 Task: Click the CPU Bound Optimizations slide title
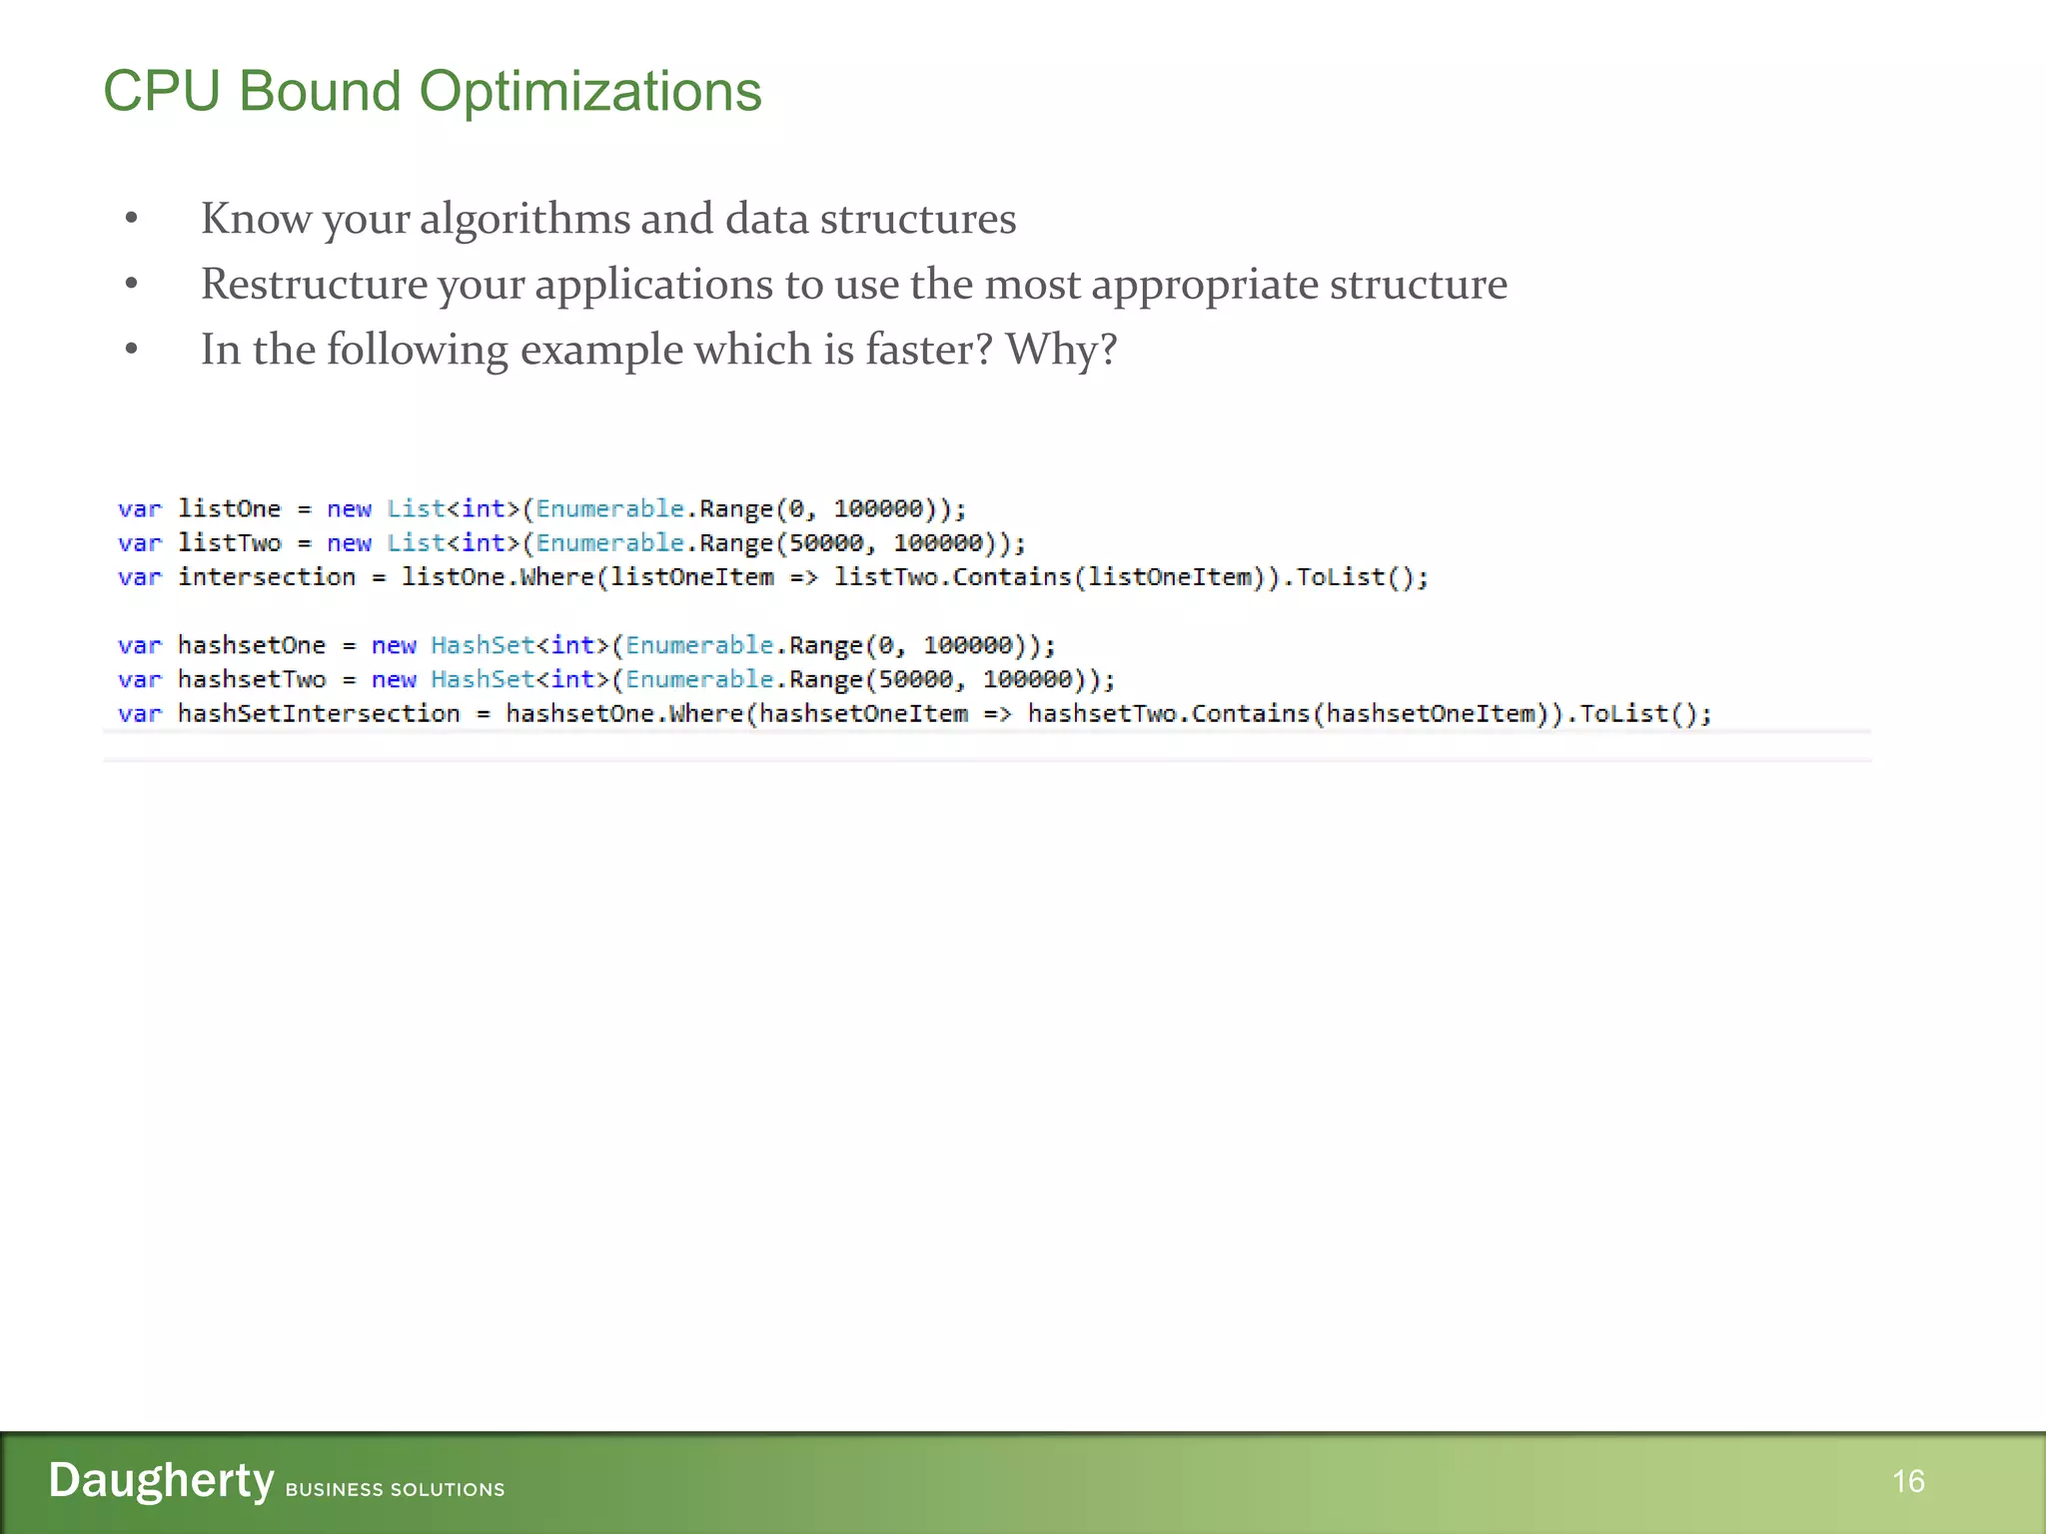432,92
